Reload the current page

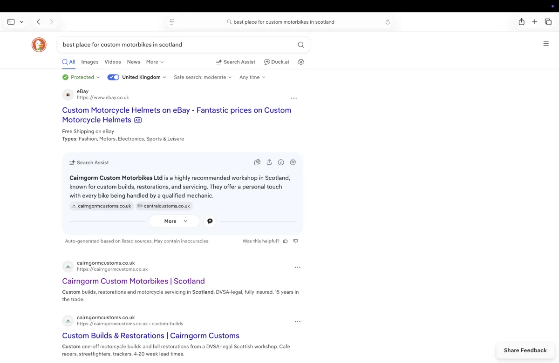[x=388, y=22]
